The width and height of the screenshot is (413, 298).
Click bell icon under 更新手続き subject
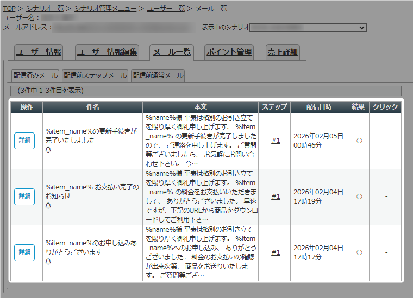click(48, 150)
